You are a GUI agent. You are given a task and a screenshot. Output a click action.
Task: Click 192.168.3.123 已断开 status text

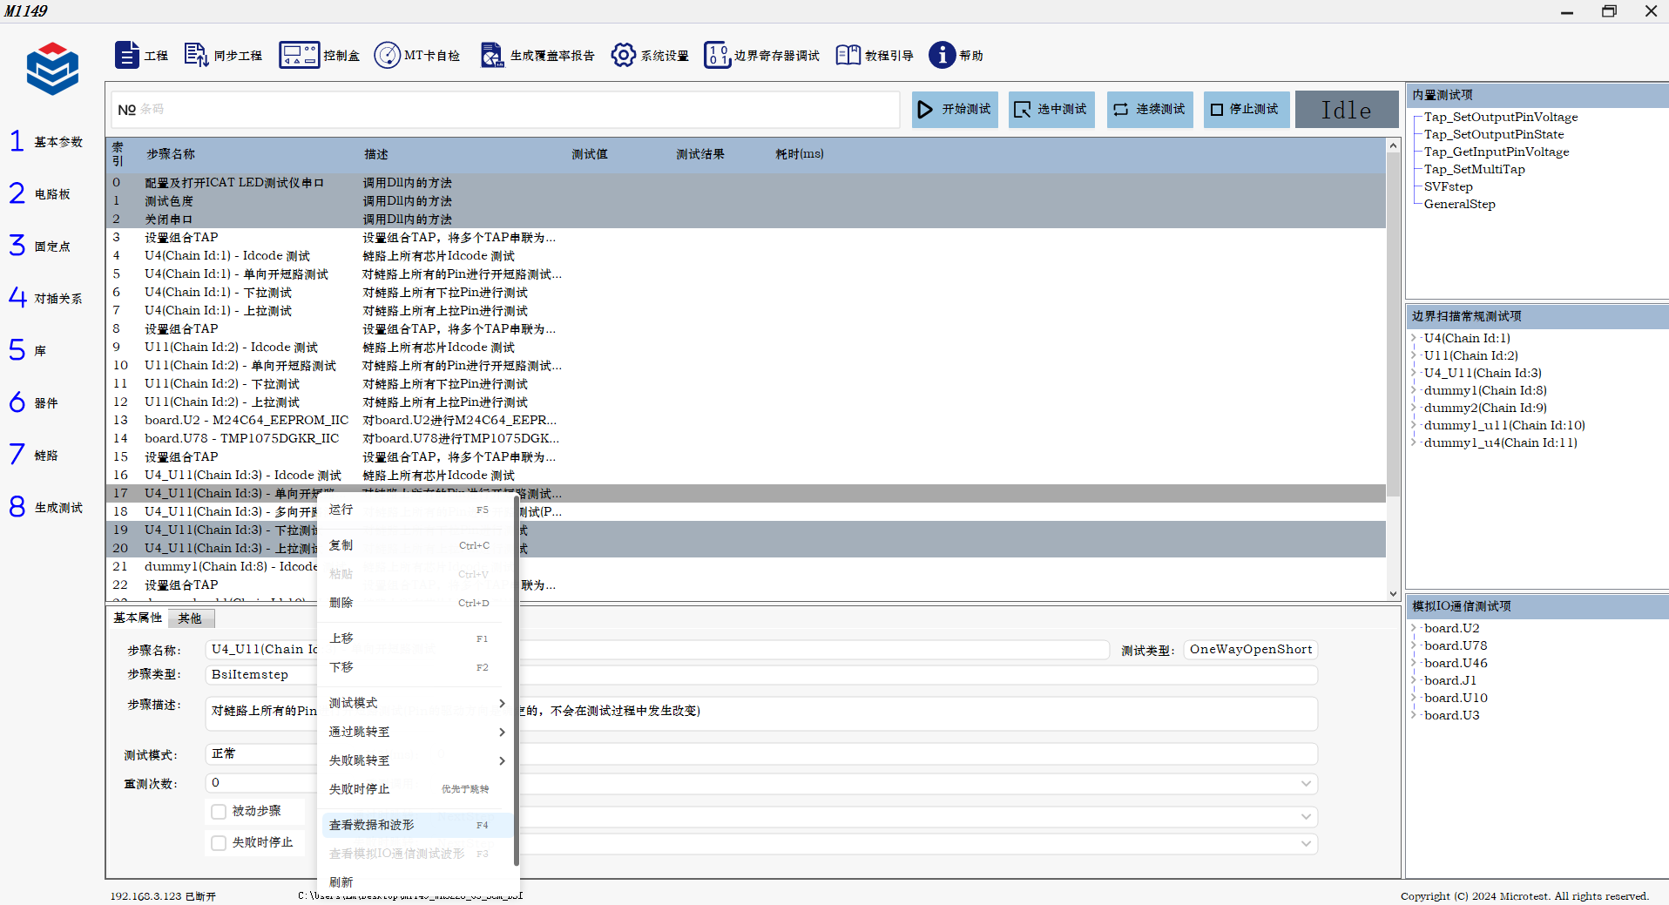click(163, 896)
